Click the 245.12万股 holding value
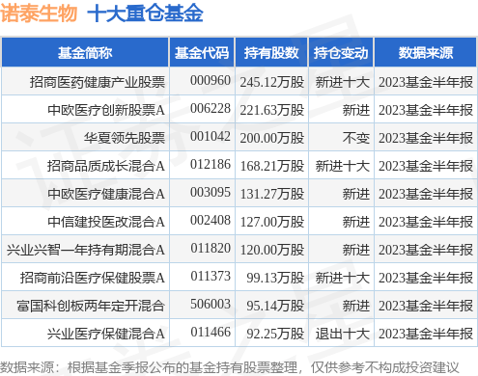478x376 pixels. [x=272, y=82]
